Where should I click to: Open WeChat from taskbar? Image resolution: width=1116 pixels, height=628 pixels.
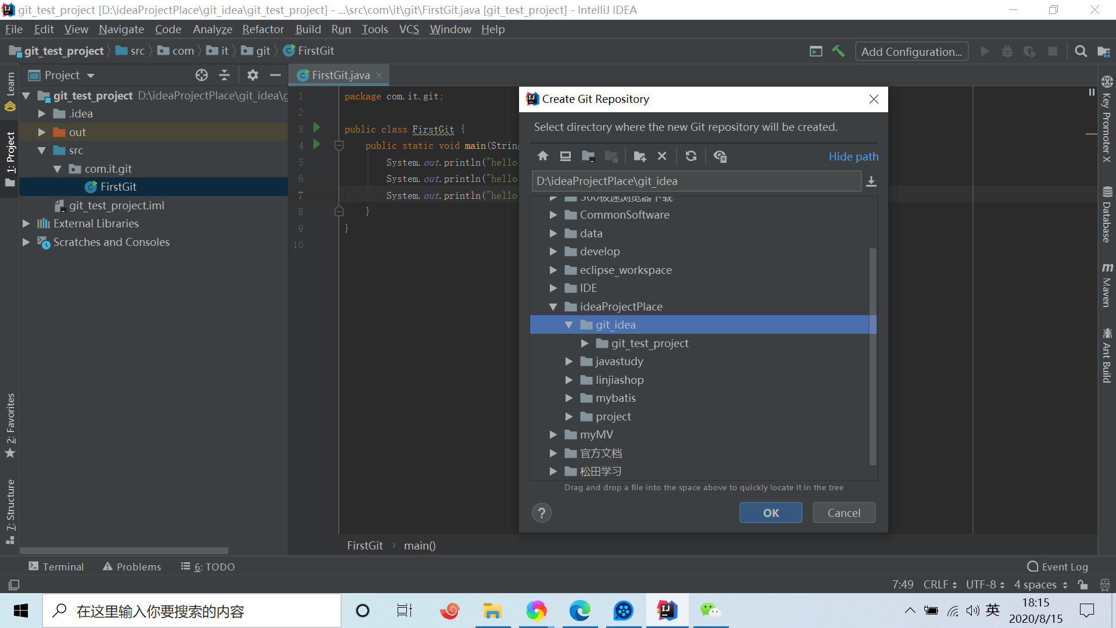coord(710,611)
